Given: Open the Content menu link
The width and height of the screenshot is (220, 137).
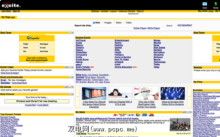Looking at the screenshot, I should [x=104, y=11].
